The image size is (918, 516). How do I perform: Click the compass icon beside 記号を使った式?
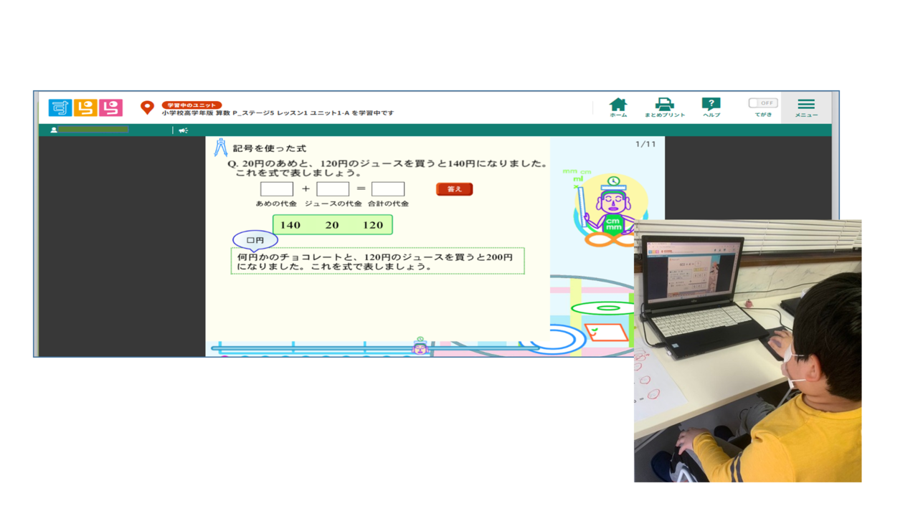point(221,147)
